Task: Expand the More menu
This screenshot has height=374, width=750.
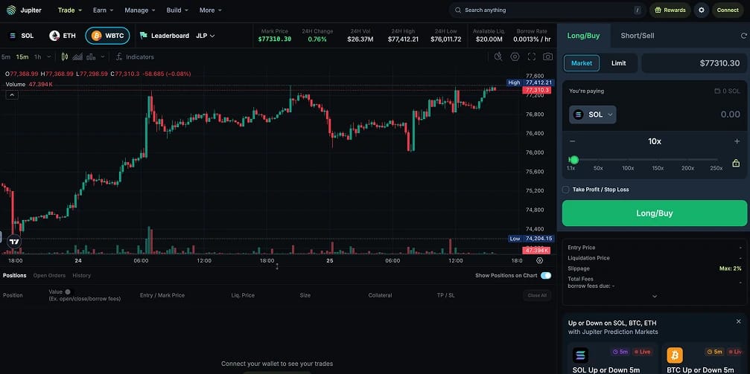Action: [211, 10]
